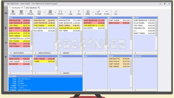
Task: Select DEKA YAZILIM row in Ekip 1
Action: (x=19, y=41)
